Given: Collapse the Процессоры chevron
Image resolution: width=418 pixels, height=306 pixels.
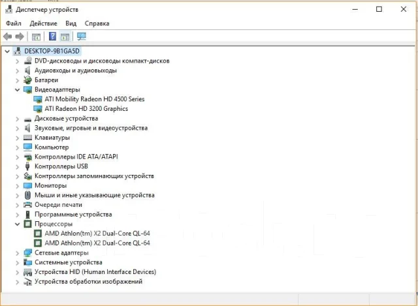Looking at the screenshot, I should pos(18,224).
